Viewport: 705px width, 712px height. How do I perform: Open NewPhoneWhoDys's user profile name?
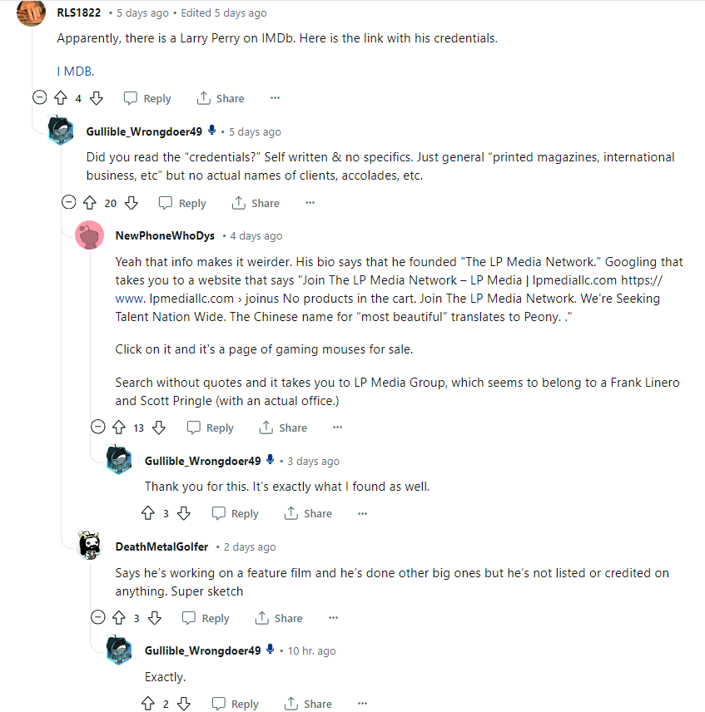pos(165,235)
